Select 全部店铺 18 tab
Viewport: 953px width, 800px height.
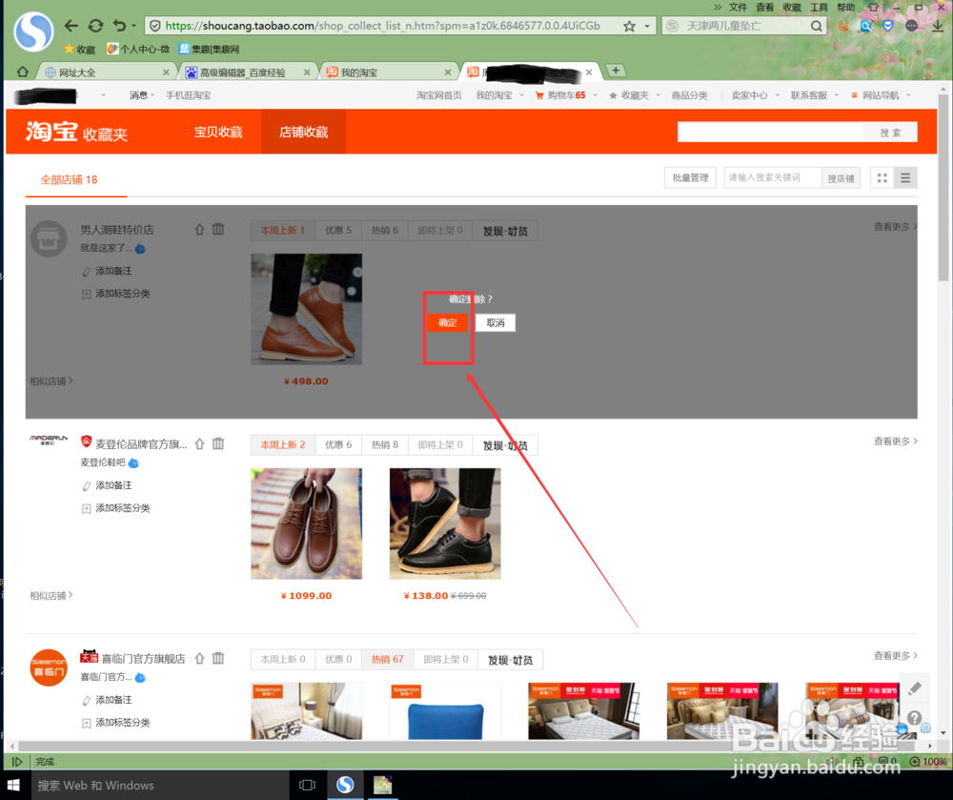pos(69,180)
